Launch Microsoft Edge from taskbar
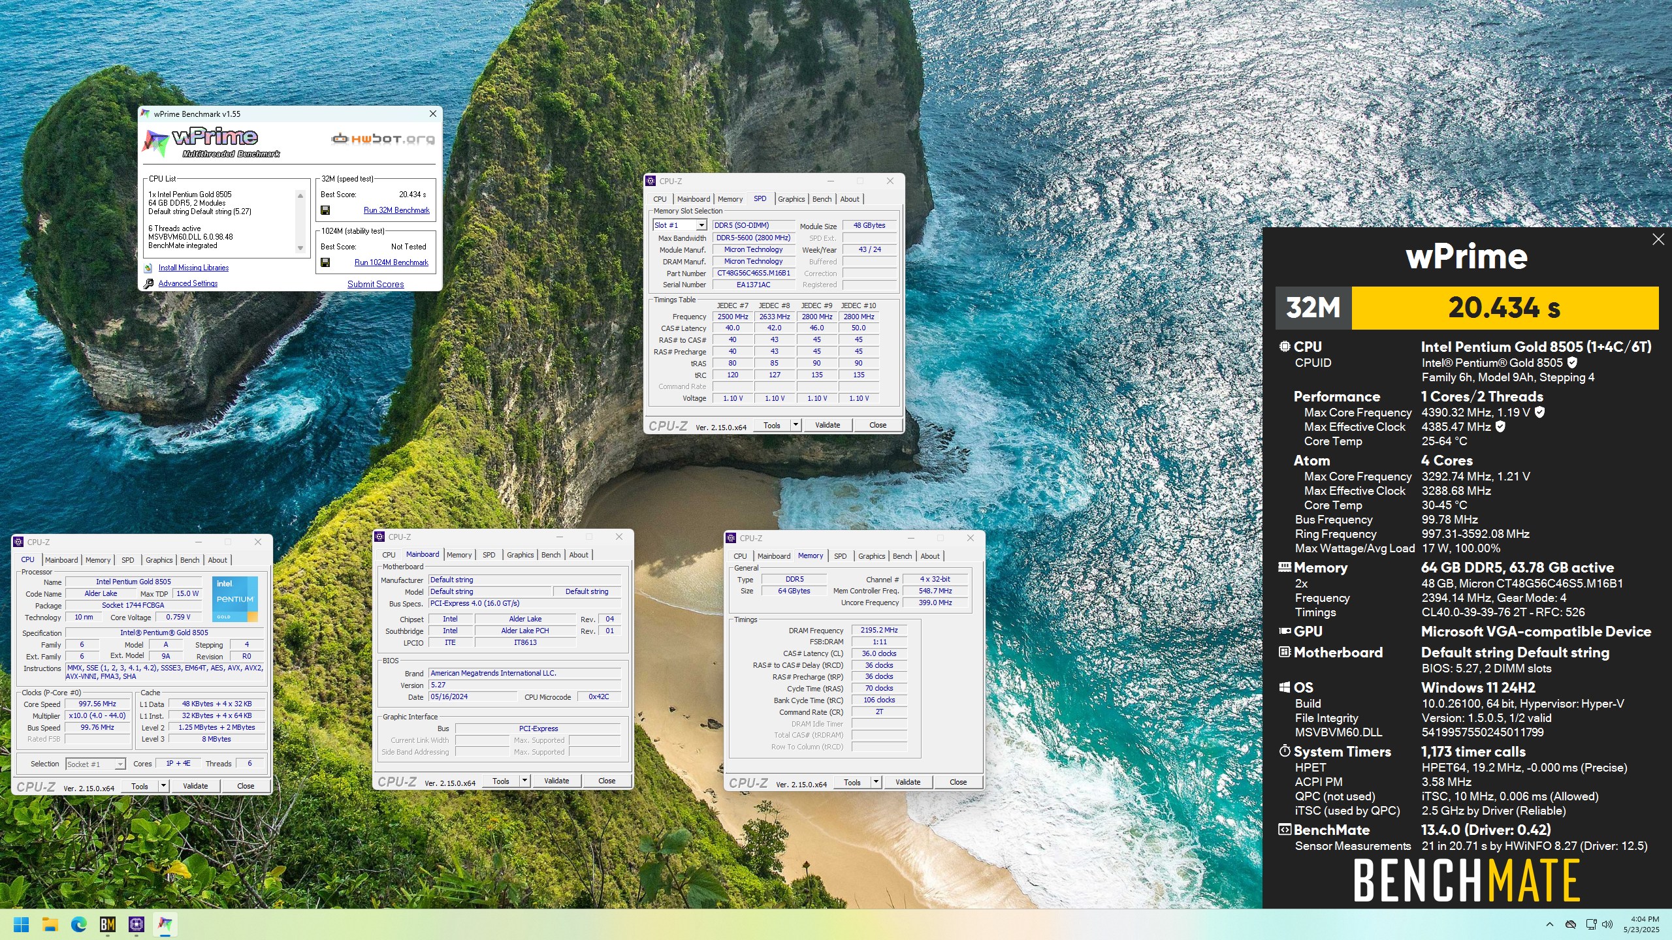Image resolution: width=1672 pixels, height=940 pixels. [x=79, y=924]
